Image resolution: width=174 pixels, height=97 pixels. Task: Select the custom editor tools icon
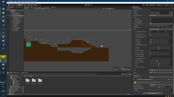[25, 5]
